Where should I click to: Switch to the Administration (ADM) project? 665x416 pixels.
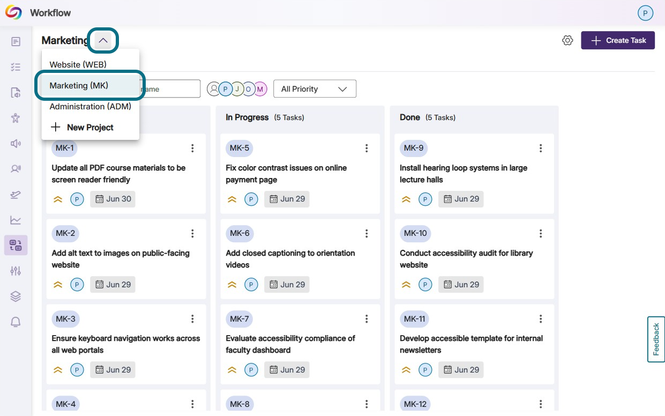(91, 106)
